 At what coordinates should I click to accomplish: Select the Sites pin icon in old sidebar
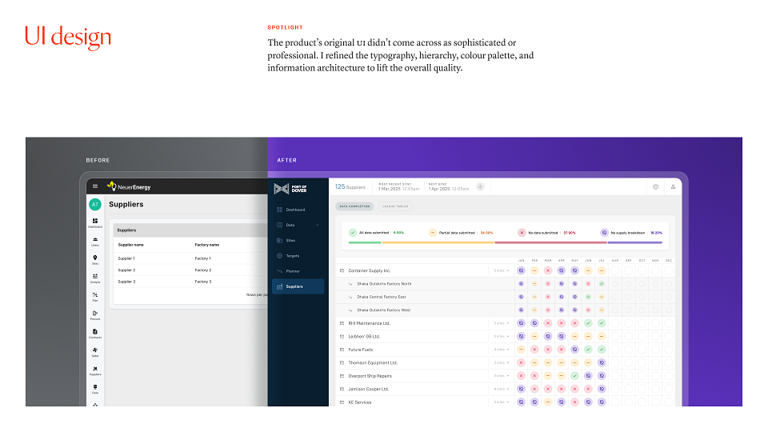tap(95, 258)
